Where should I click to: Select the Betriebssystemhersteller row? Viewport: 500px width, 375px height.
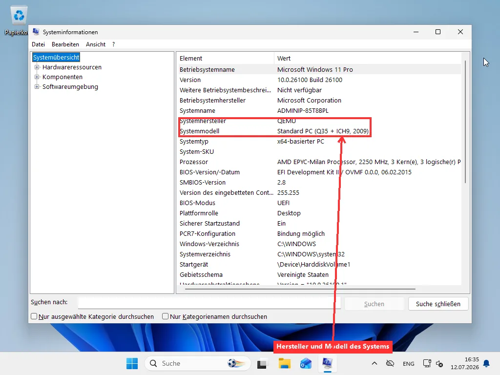[319, 101]
